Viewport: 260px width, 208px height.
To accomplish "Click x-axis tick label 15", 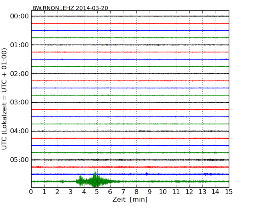I will (229, 192).
